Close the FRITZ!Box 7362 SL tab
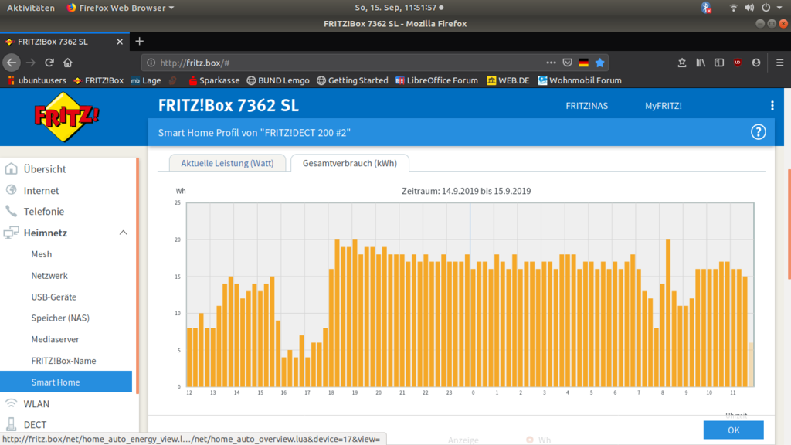This screenshot has height=445, width=791. [x=120, y=42]
